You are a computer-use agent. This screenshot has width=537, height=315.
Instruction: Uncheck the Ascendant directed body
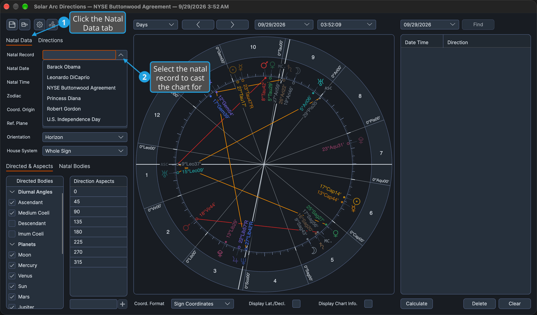(x=12, y=202)
